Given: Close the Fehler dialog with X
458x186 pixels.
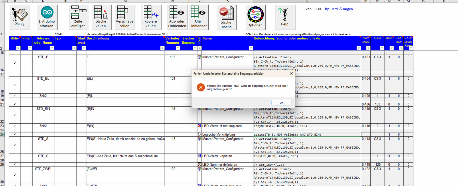Looking at the screenshot, I should (x=291, y=73).
